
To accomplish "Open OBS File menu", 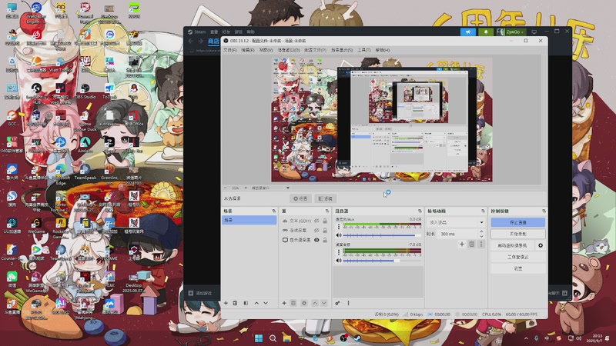I will pos(229,50).
